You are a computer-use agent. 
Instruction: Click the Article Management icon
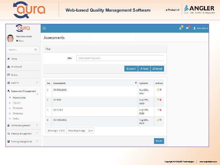coord(9,126)
